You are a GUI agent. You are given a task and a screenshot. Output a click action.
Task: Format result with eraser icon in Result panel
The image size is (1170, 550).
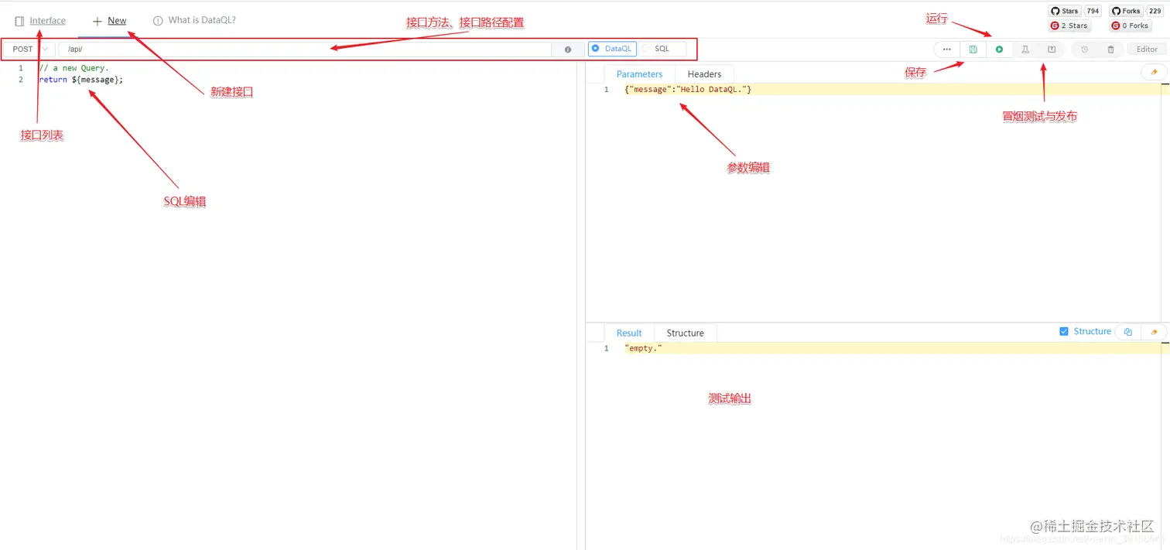pyautogui.click(x=1154, y=332)
